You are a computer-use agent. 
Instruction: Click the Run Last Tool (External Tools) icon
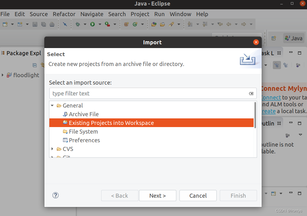107,24
